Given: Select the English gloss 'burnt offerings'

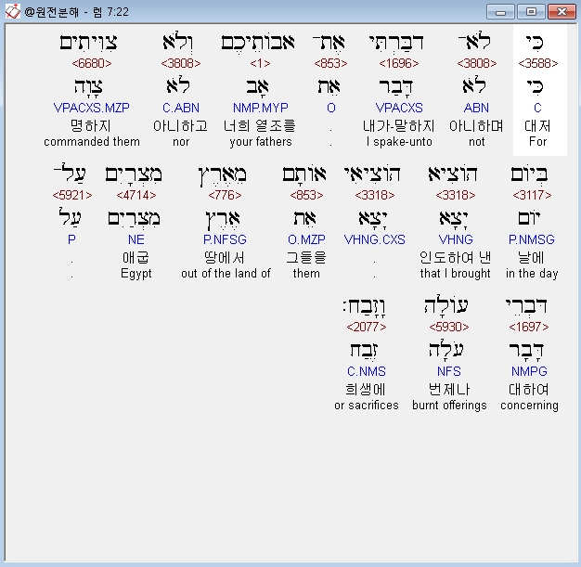Looking at the screenshot, I should (449, 406).
